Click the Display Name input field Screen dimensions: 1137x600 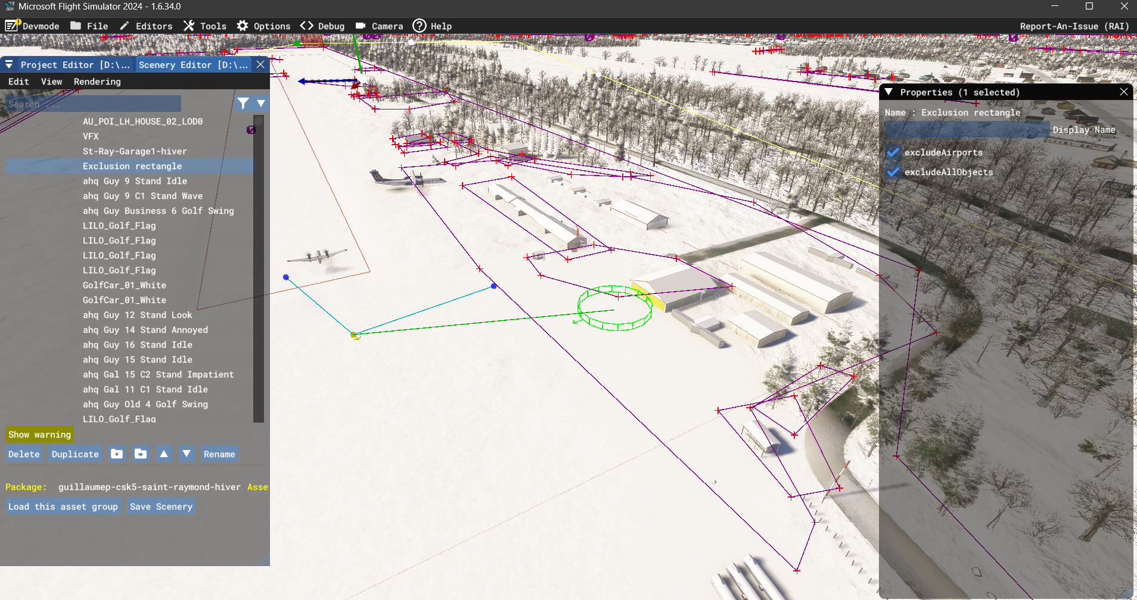point(966,130)
